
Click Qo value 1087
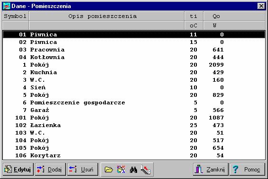tap(216, 118)
